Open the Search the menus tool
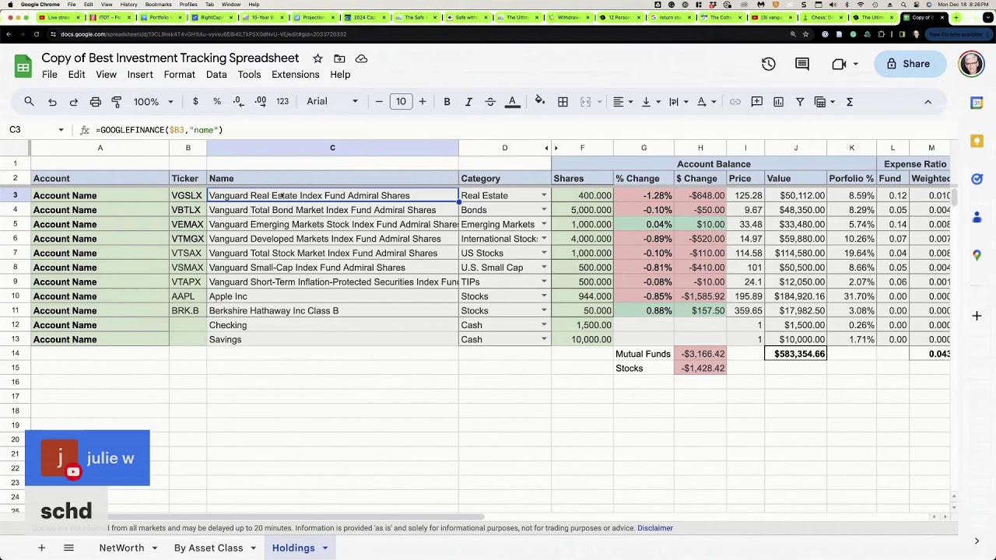 pos(29,102)
